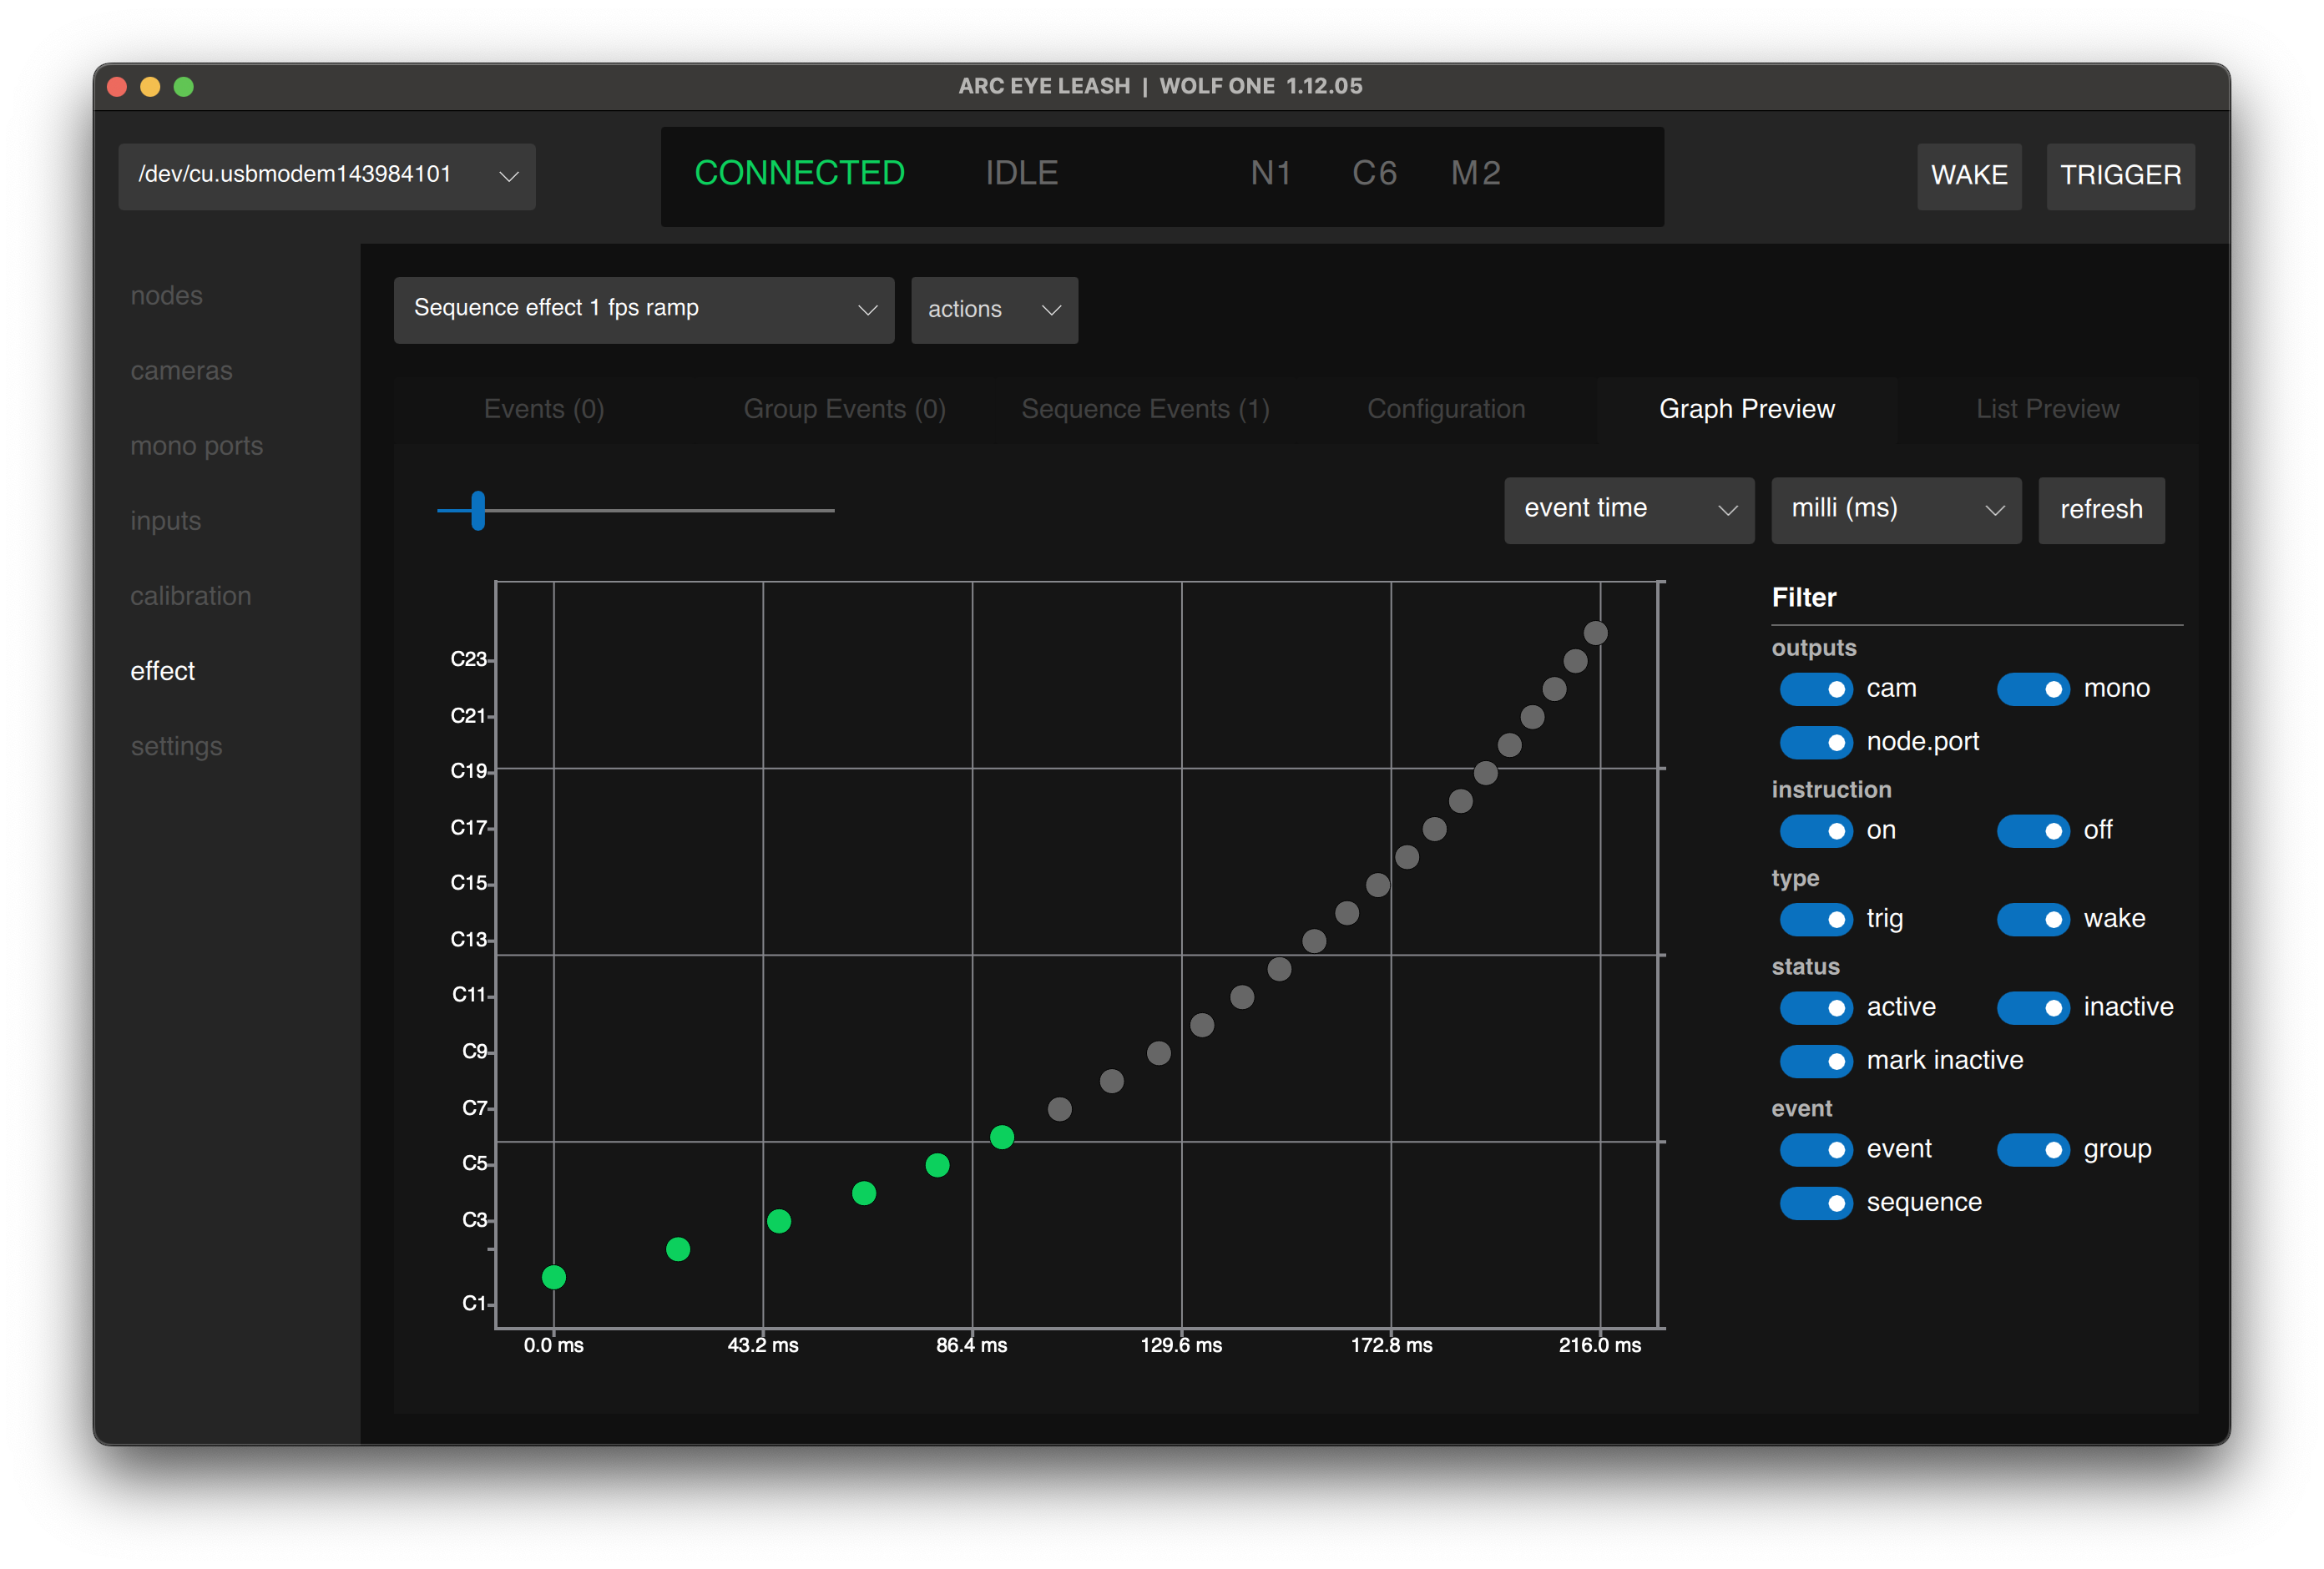
Task: Disable the mono outputs filter
Action: 2032,689
